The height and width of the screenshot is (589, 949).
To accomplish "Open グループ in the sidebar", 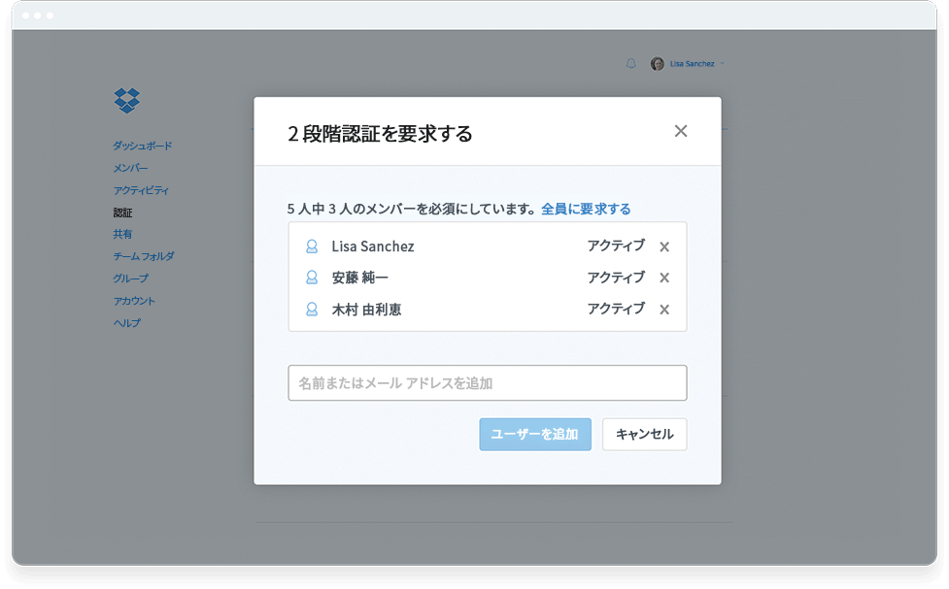I will click(129, 278).
